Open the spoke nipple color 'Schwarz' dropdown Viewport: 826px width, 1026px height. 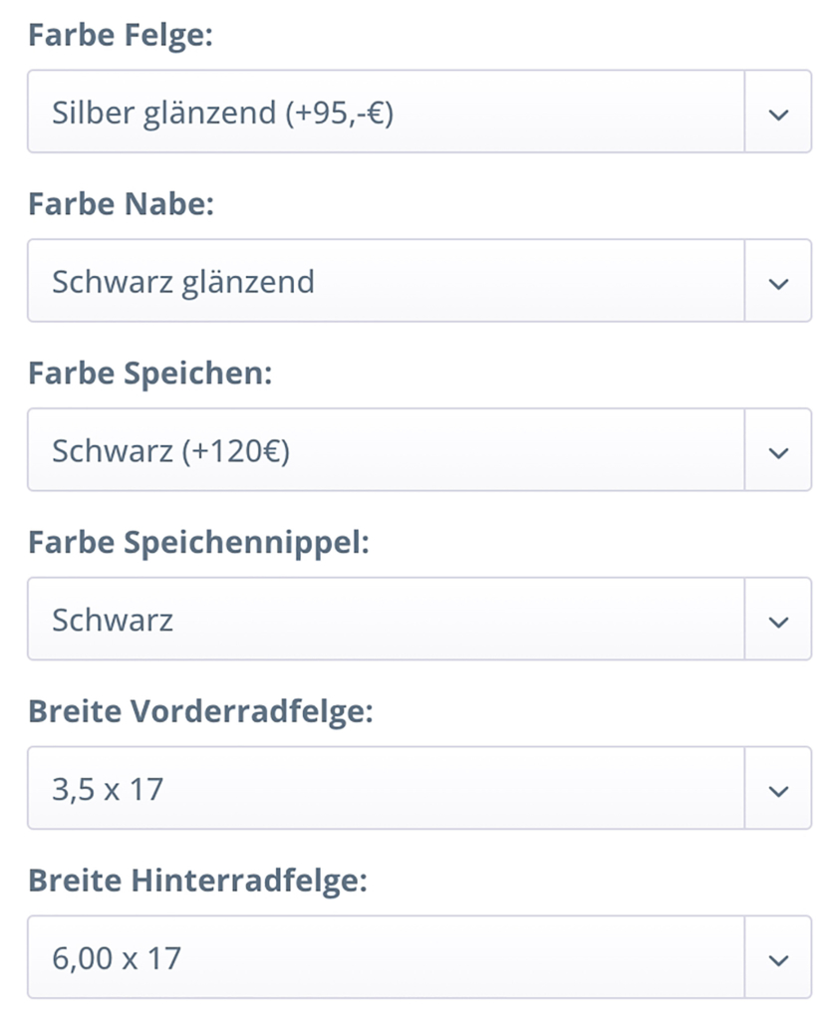coord(386,621)
